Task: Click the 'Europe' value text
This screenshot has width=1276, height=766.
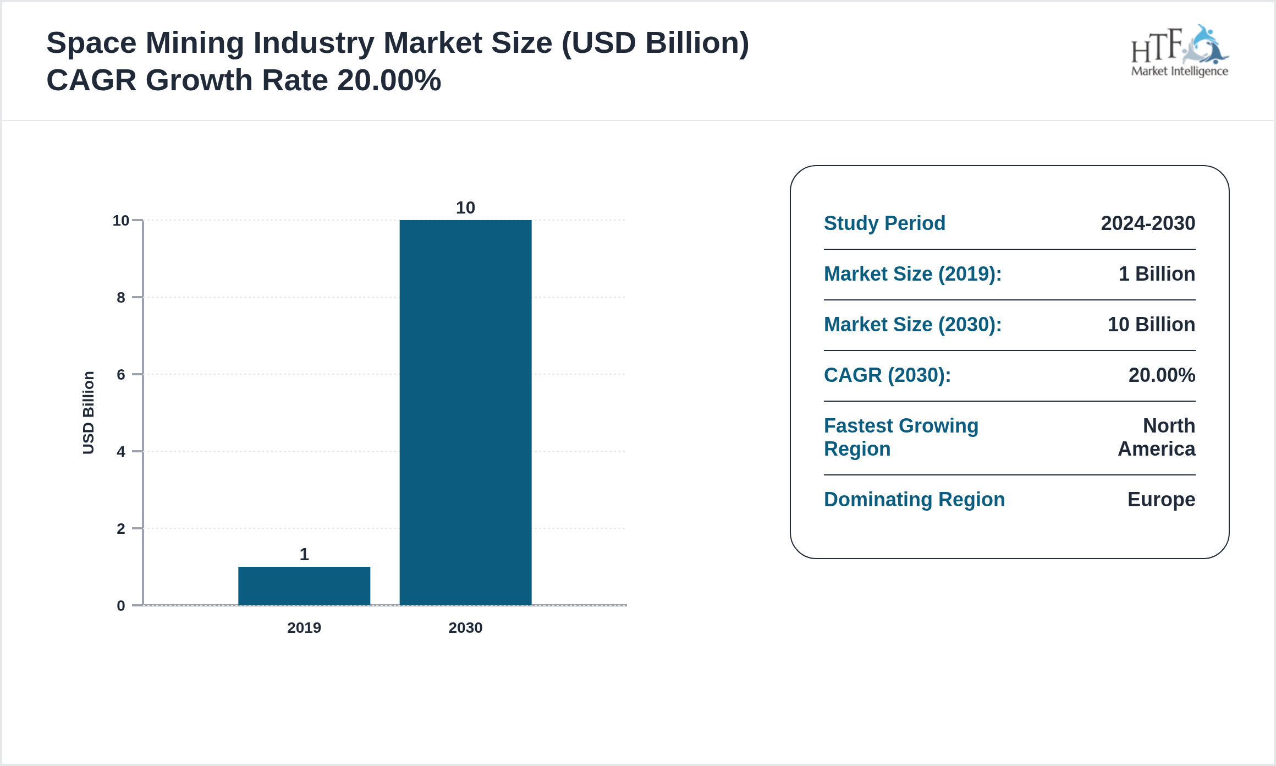Action: [x=1160, y=500]
